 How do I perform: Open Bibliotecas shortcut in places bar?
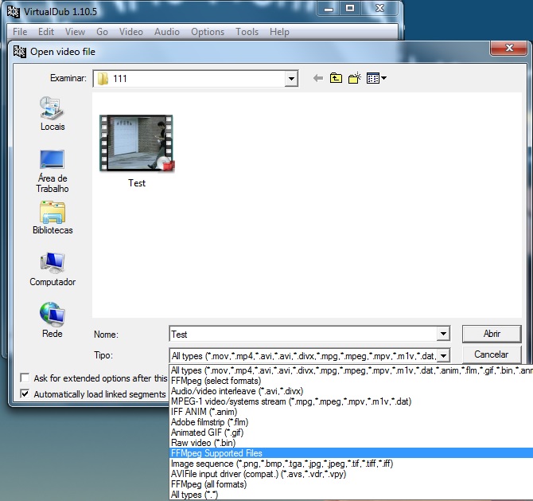pyautogui.click(x=53, y=217)
